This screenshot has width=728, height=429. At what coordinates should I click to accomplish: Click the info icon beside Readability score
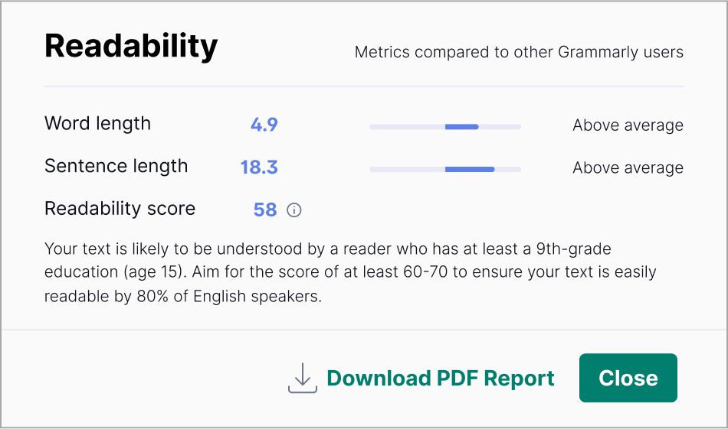coord(294,210)
